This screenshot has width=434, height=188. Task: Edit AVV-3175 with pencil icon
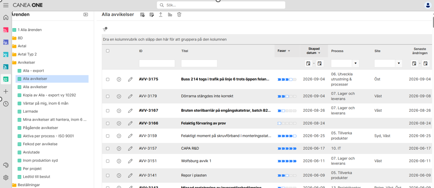point(130,79)
